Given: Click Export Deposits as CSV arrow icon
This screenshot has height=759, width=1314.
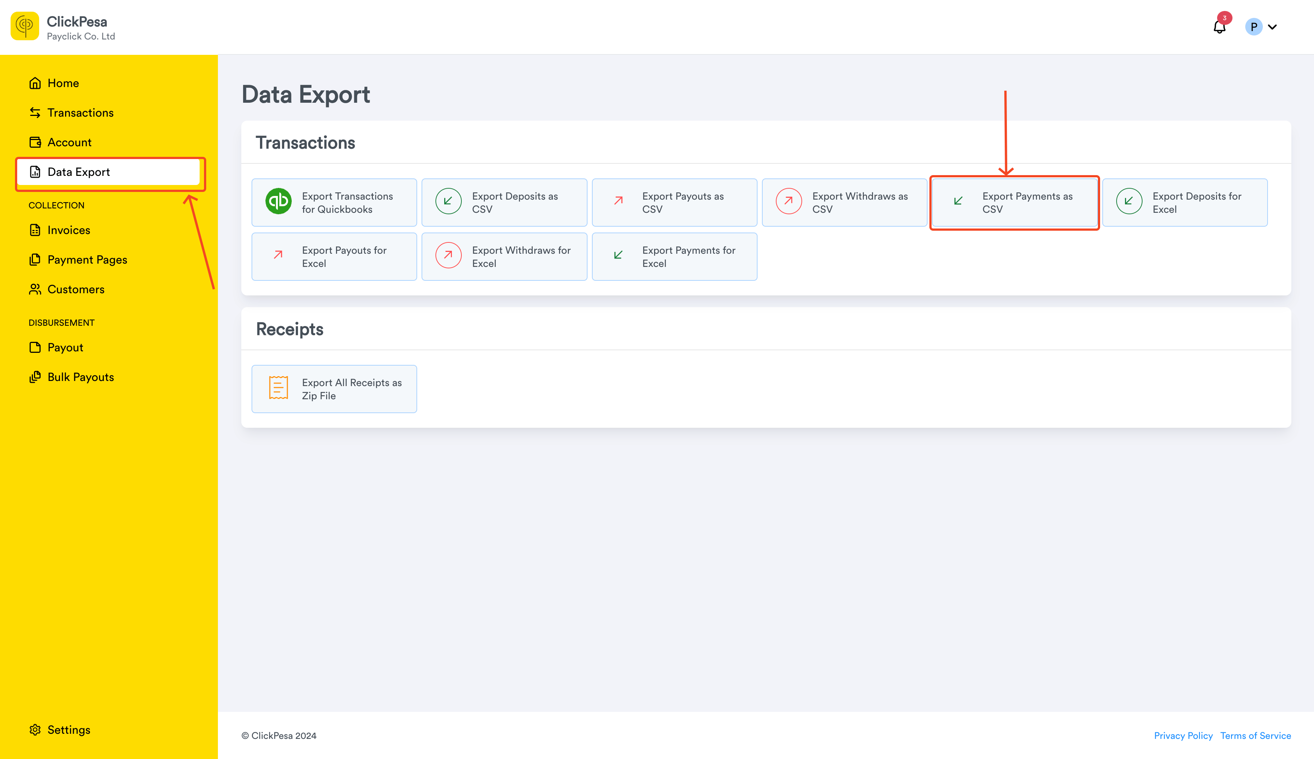Looking at the screenshot, I should [448, 201].
